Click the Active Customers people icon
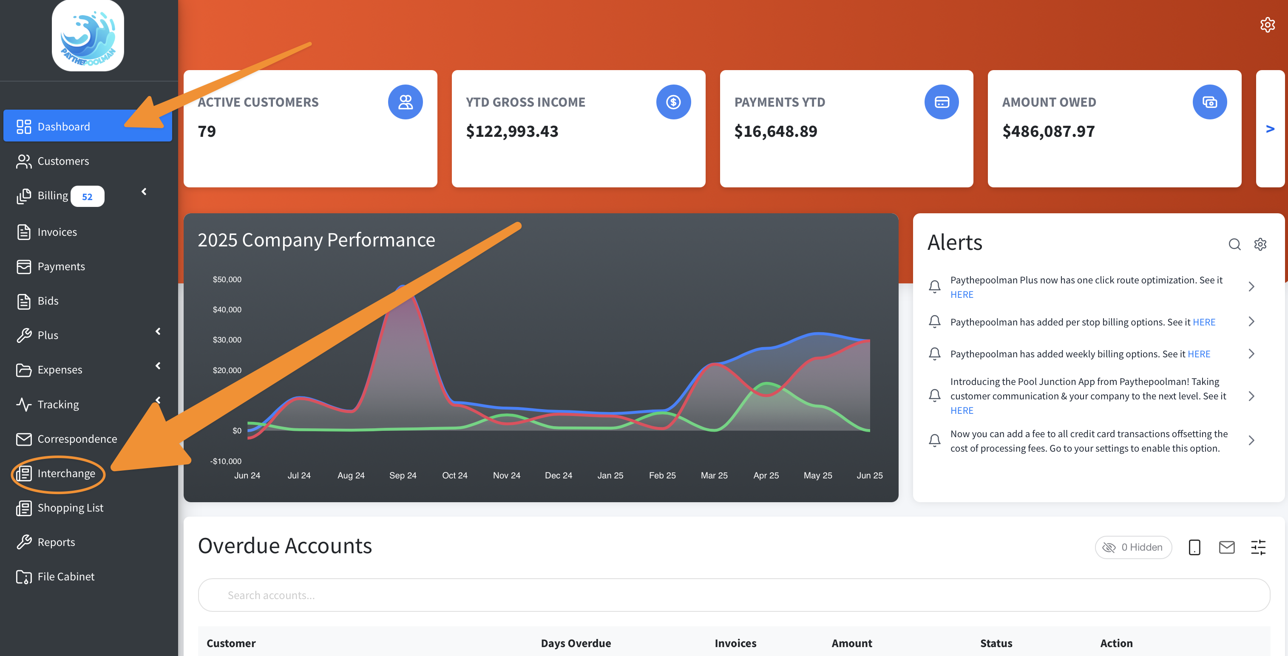This screenshot has height=656, width=1288. (x=405, y=102)
